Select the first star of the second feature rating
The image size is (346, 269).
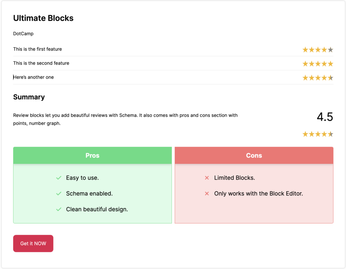(x=305, y=63)
